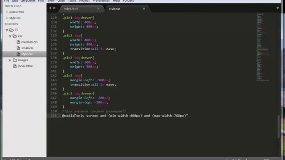
Task: Place cursor in the @media line
Action: pos(125,116)
